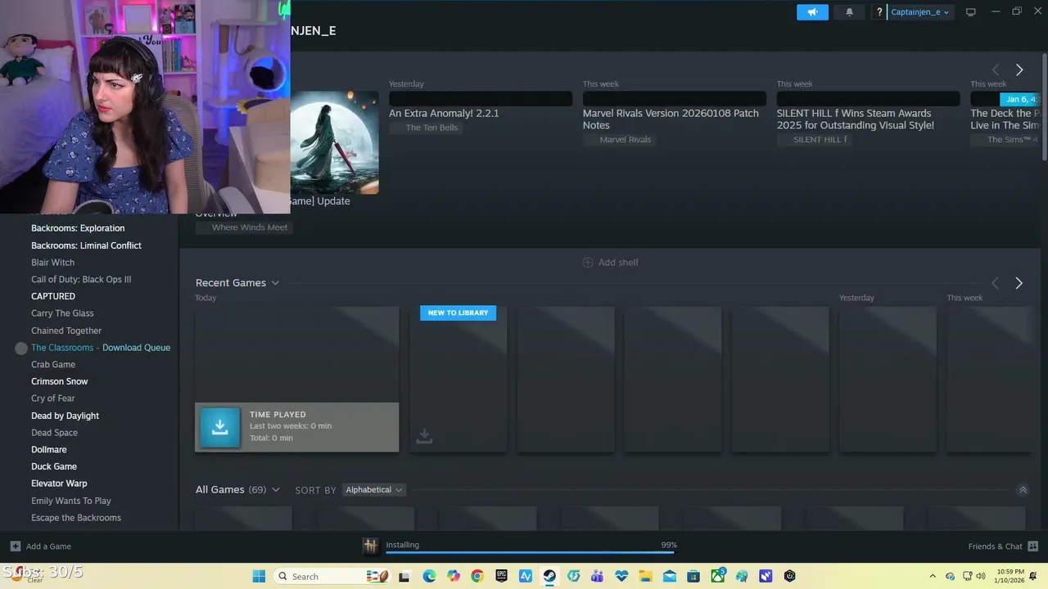Viewport: 1048px width, 589px height.
Task: Select Blair Witch in library list
Action: 52,263
